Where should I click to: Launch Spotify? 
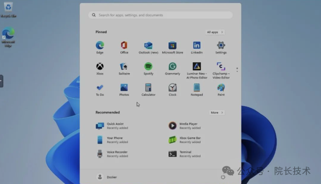[149, 69]
